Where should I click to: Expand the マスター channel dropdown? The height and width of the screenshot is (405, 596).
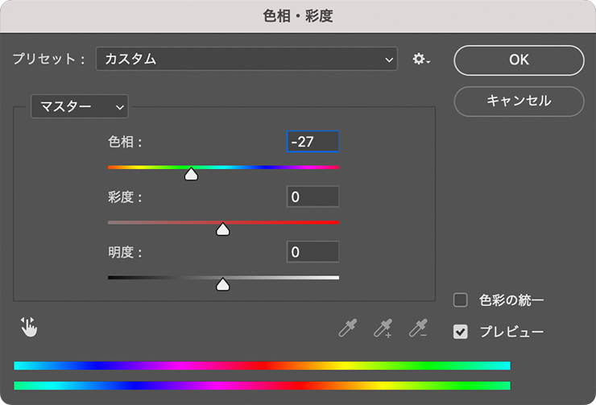pos(79,106)
